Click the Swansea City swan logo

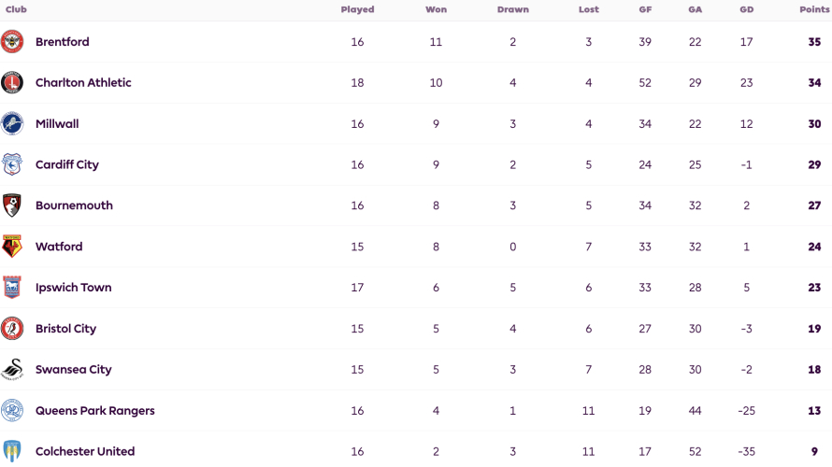pyautogui.click(x=11, y=370)
